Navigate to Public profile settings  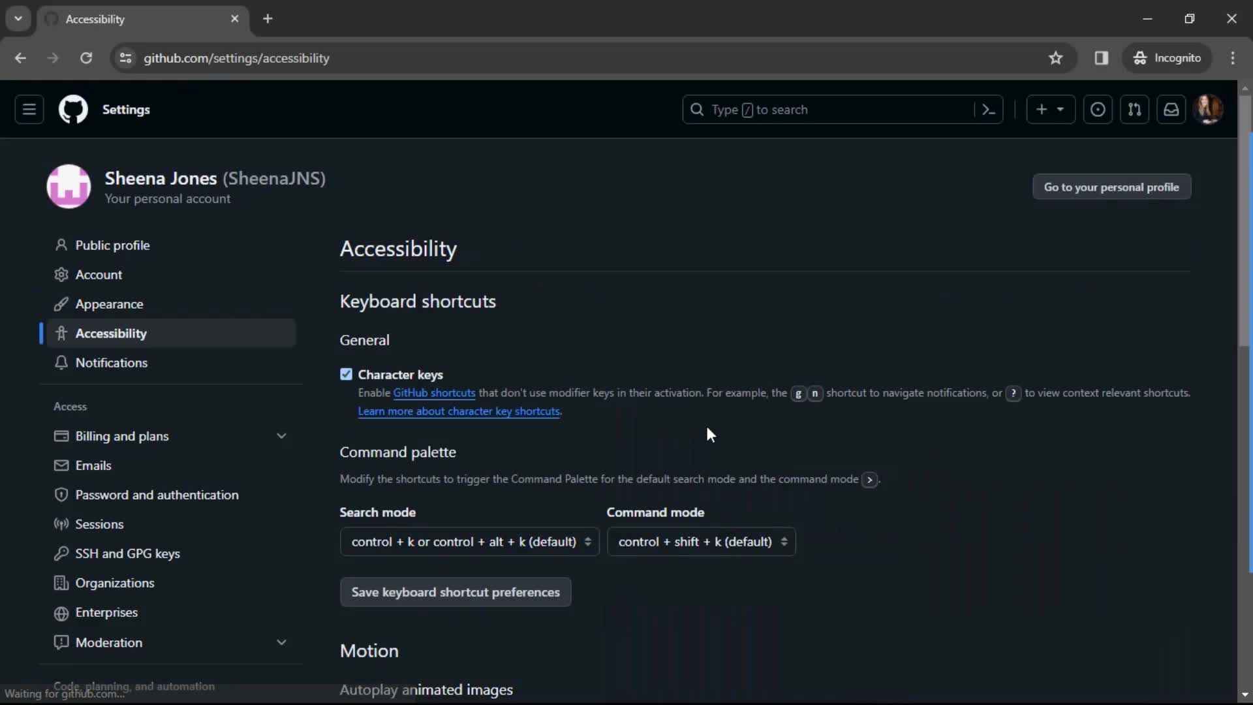(x=112, y=245)
